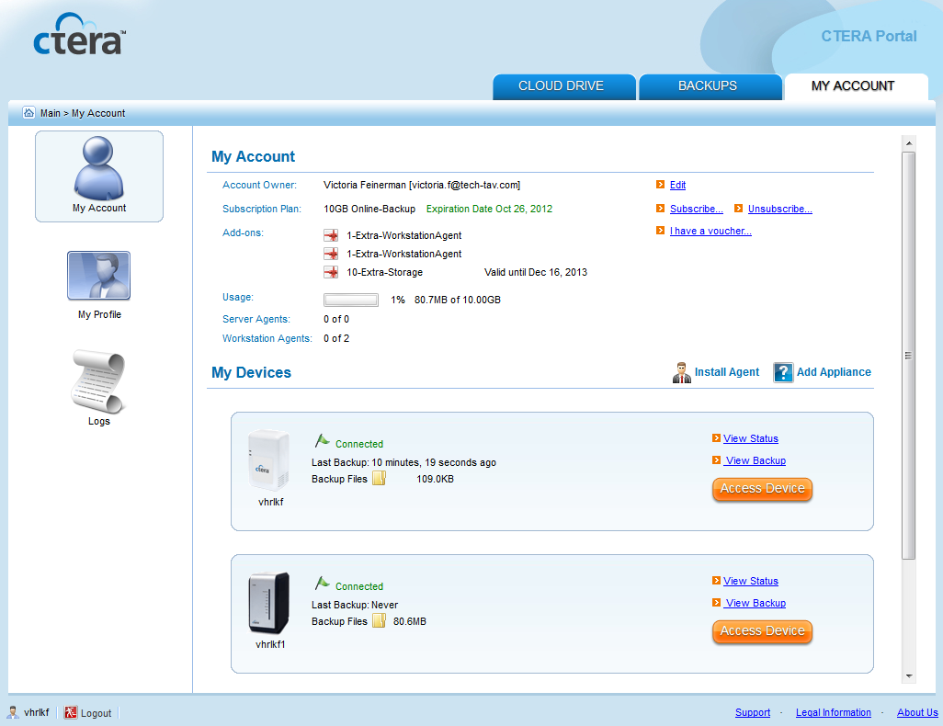Click the Install Agent link
Viewport: 943px width, 726px height.
(726, 372)
